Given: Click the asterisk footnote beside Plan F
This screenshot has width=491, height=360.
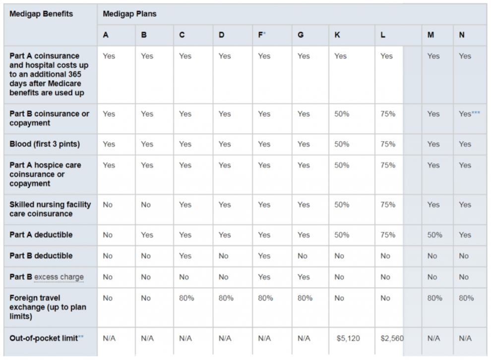Looking at the screenshot, I should click(x=265, y=34).
